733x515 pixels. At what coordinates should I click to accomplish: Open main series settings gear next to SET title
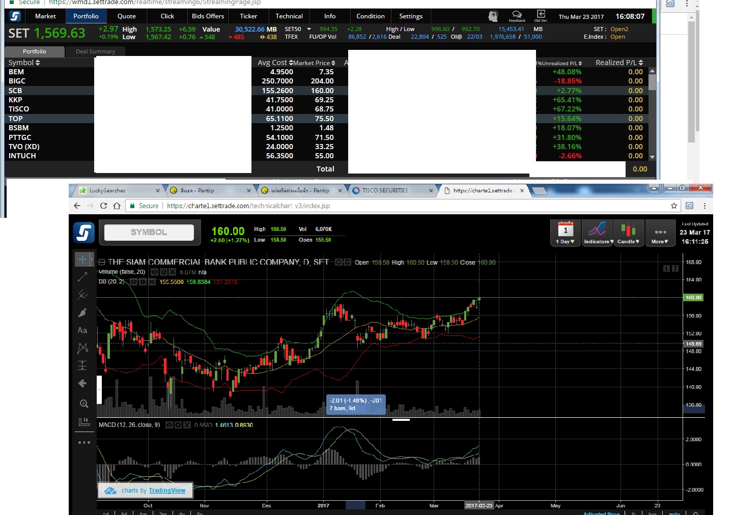pyautogui.click(x=348, y=262)
